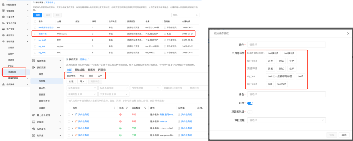The width and height of the screenshot is (353, 141).
Task: Click the 应用栈 keyword search box
Action: [x=137, y=101]
